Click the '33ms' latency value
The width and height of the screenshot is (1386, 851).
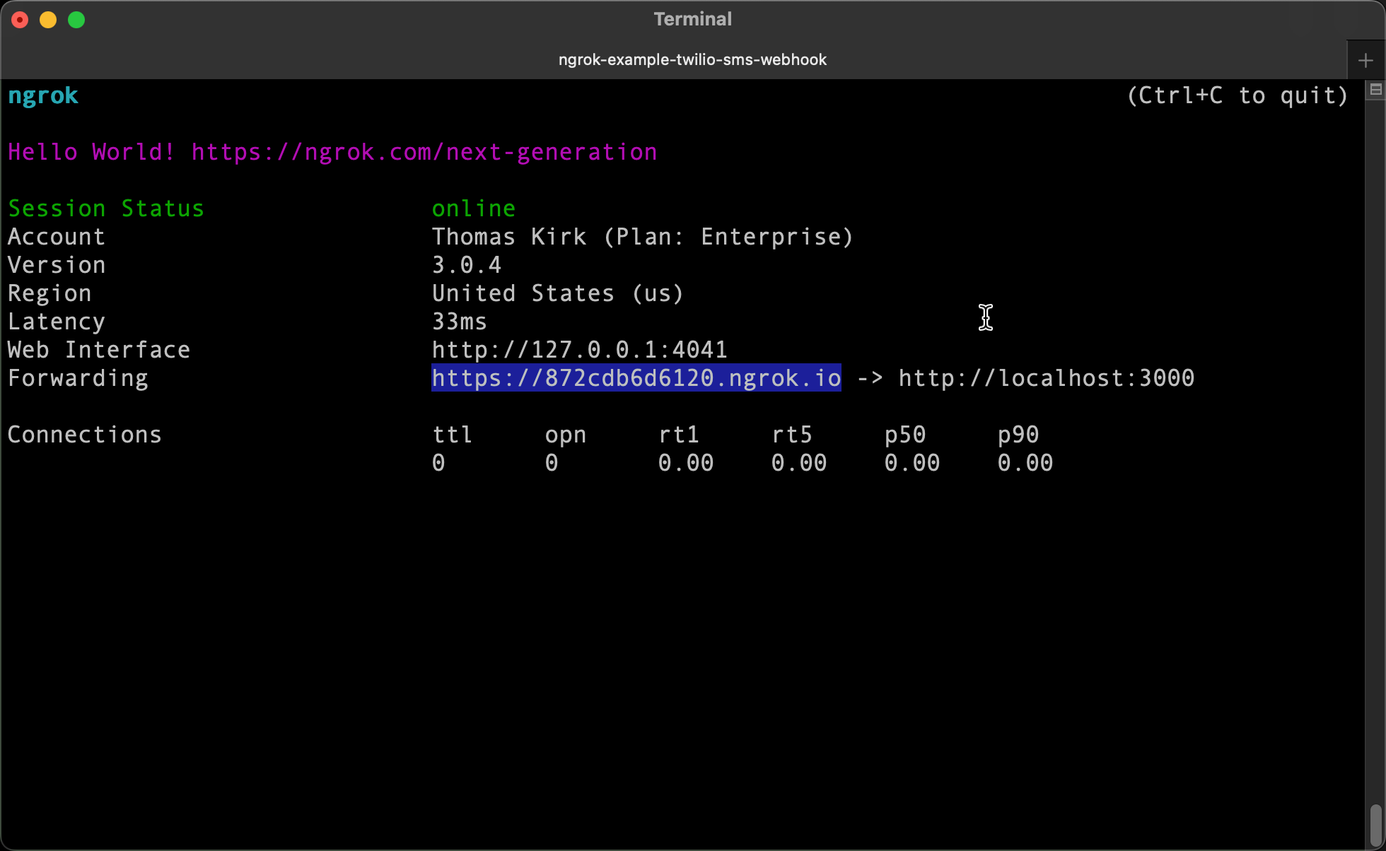pos(460,322)
